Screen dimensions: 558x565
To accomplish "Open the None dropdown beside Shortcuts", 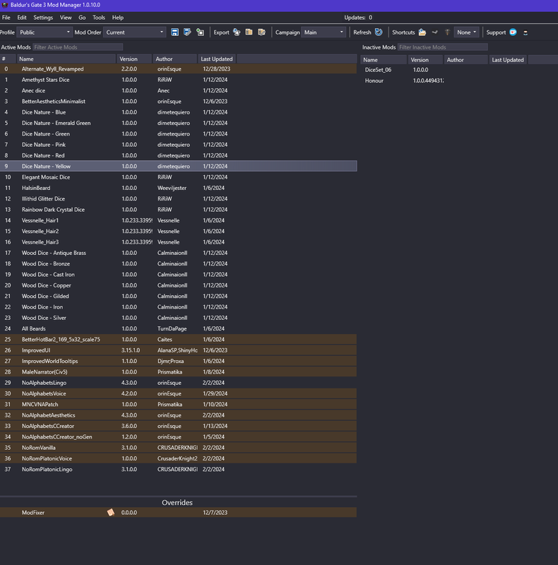I will coord(466,32).
